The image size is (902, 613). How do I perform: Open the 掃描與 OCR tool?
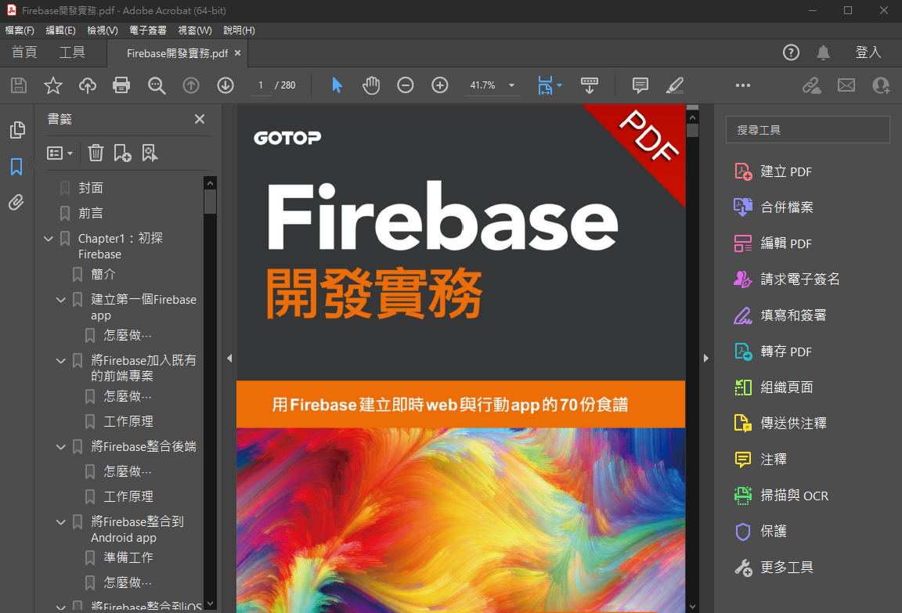pos(781,496)
